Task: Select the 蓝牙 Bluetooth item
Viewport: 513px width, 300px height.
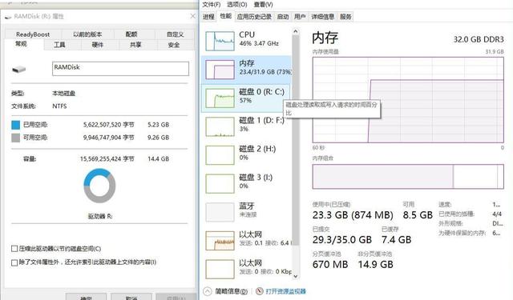Action: 246,212
